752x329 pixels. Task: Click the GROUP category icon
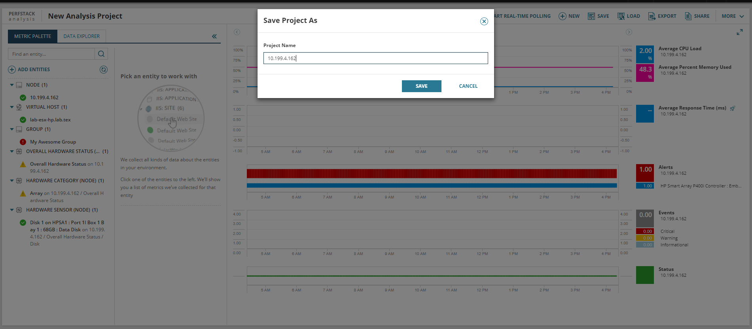click(x=19, y=129)
